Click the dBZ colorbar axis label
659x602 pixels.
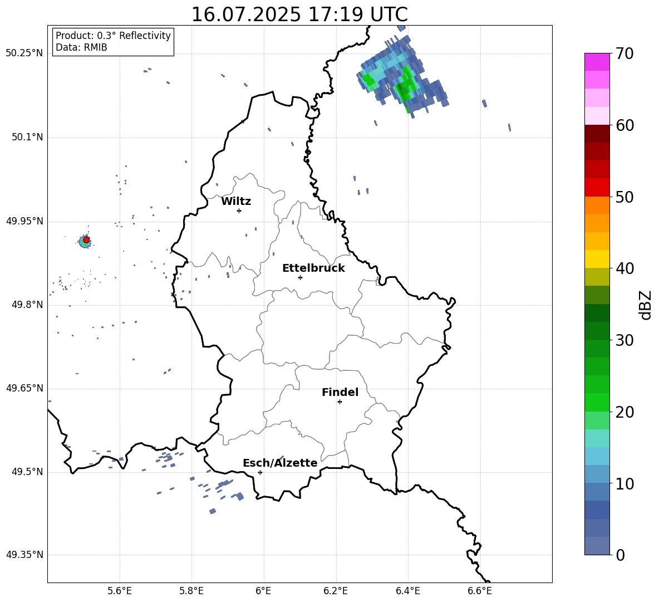tap(646, 305)
